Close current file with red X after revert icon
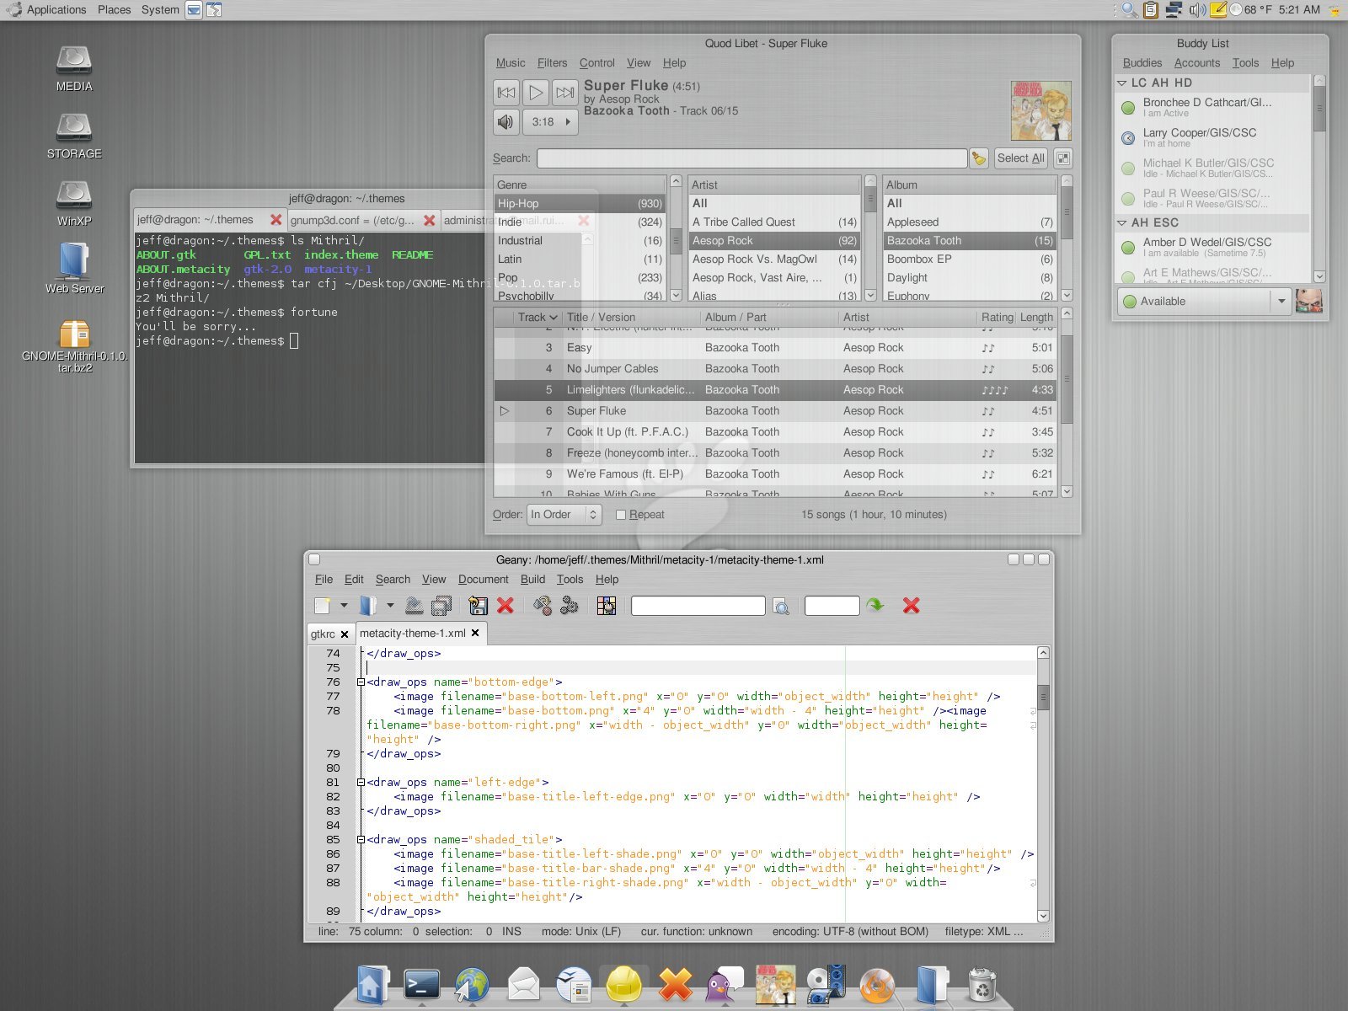Screen dimensions: 1348x1011 (505, 605)
